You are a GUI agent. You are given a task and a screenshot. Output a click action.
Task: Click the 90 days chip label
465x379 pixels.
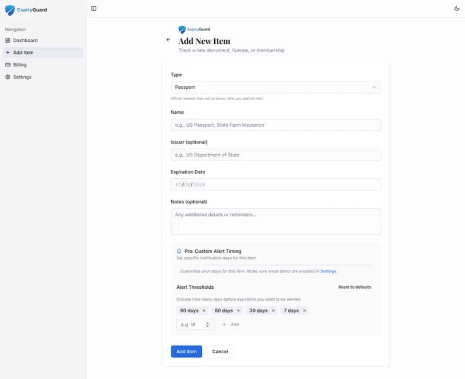click(189, 311)
